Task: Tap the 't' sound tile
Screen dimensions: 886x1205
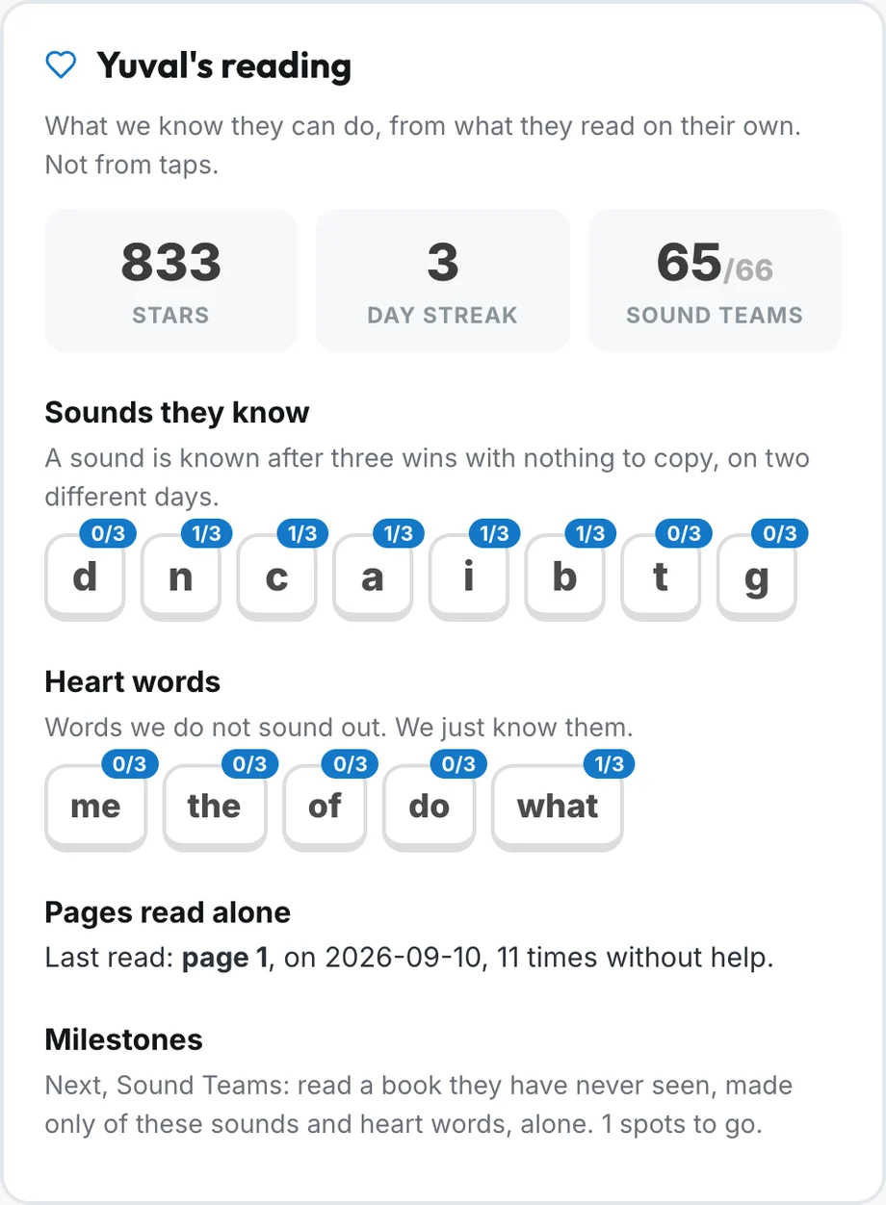Action: click(661, 577)
